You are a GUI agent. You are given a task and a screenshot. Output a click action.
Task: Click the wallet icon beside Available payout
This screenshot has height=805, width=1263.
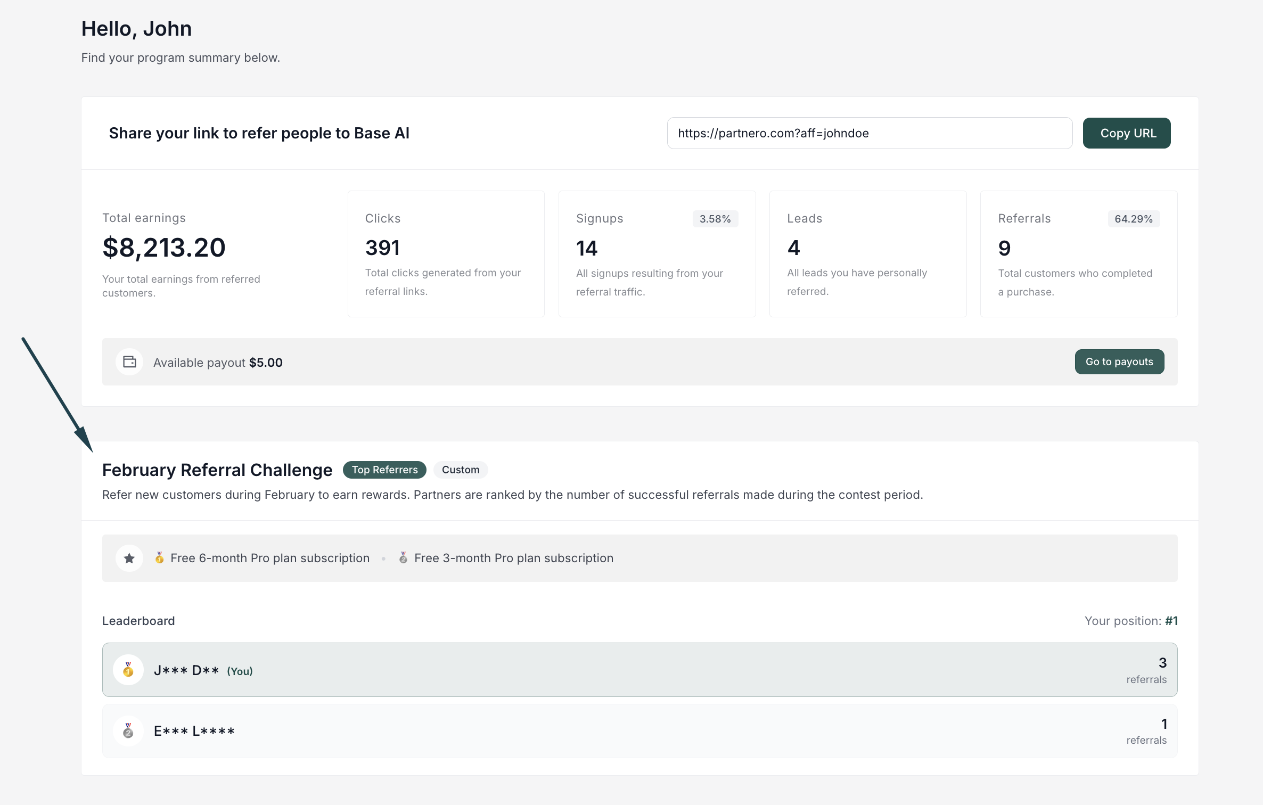pos(129,362)
